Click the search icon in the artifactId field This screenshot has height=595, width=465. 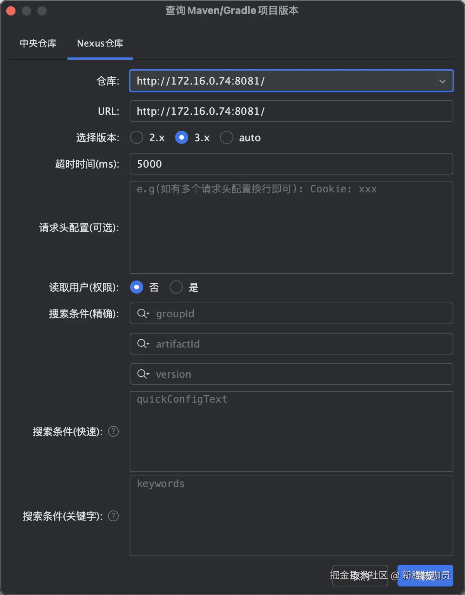(x=142, y=344)
